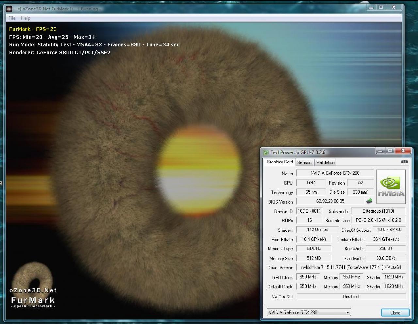
Task: Click the NVIDIA logo in GPU-Z
Action: click(391, 187)
